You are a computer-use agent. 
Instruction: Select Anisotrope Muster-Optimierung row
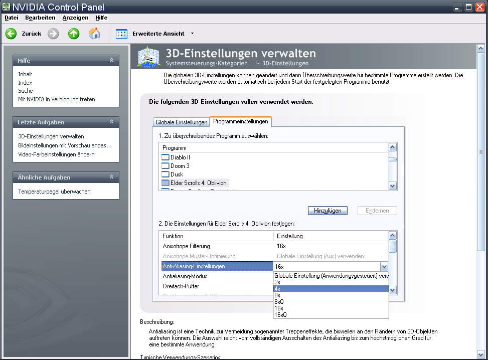point(274,256)
